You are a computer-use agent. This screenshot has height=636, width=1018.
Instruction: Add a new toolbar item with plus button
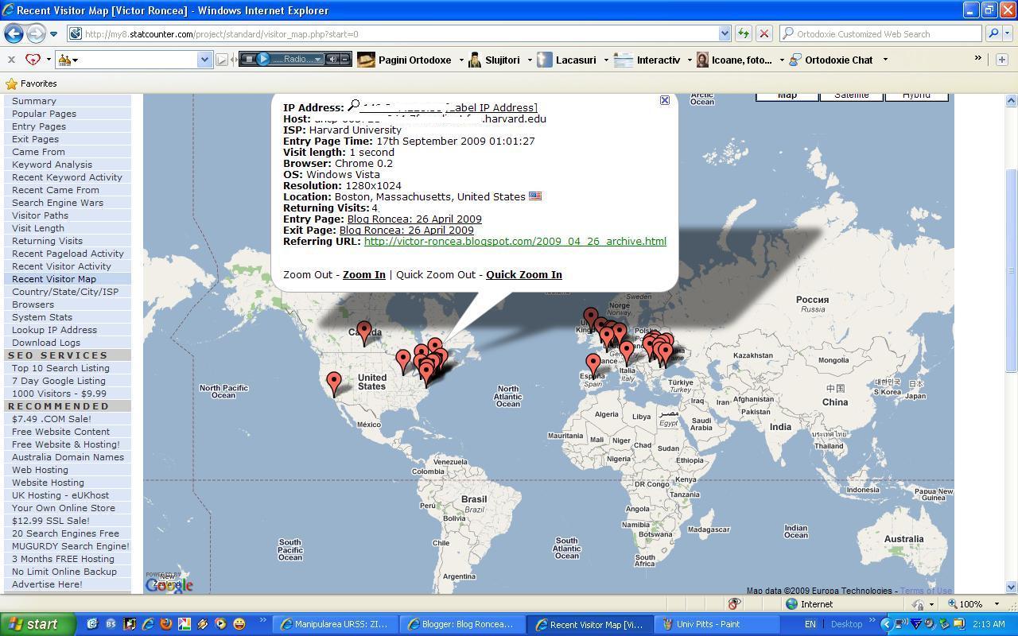tap(1001, 60)
